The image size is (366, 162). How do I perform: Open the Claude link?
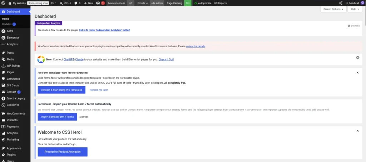click(x=79, y=59)
